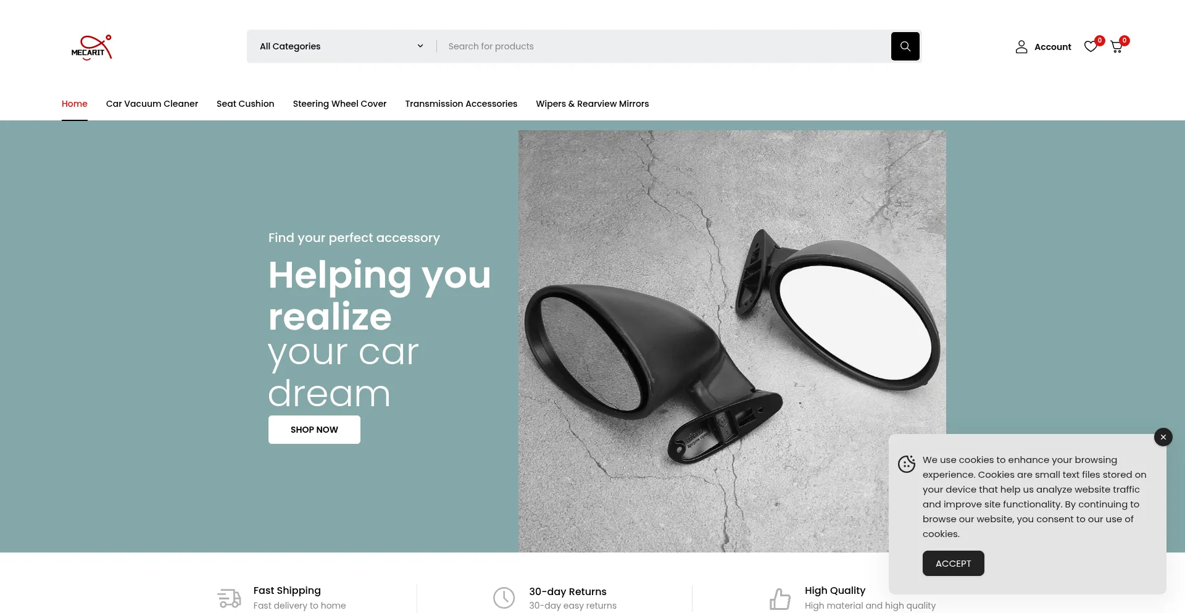The width and height of the screenshot is (1185, 613).
Task: Open the wishlist heart icon
Action: [x=1091, y=47]
